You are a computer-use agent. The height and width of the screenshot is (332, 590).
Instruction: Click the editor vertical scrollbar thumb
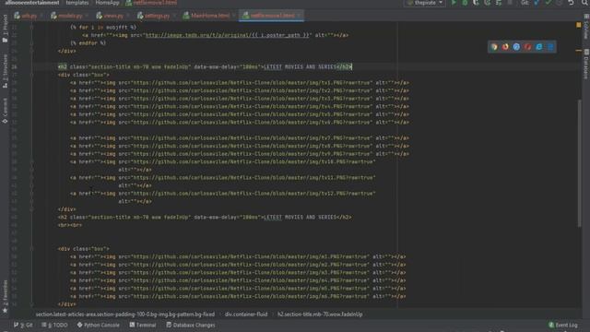tap(580, 163)
